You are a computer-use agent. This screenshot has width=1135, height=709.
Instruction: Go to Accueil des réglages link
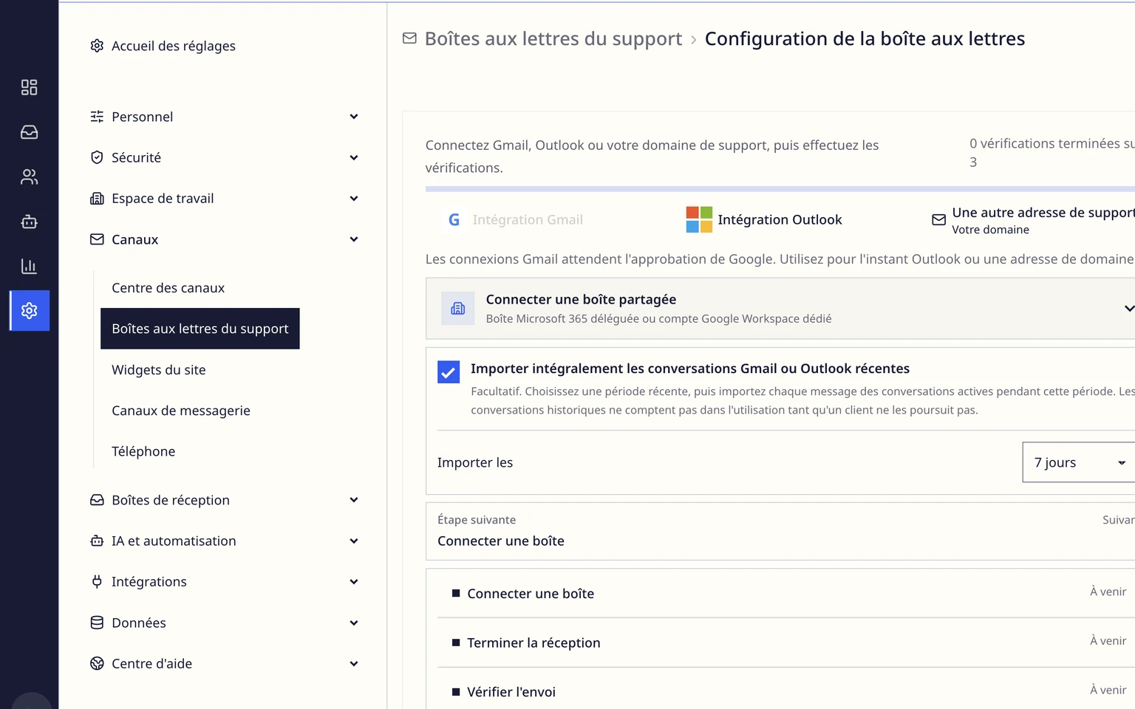174,46
